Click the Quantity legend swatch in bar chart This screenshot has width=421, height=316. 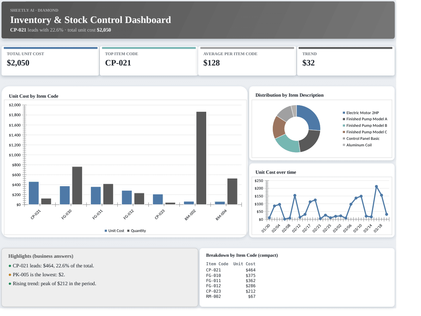pos(128,231)
